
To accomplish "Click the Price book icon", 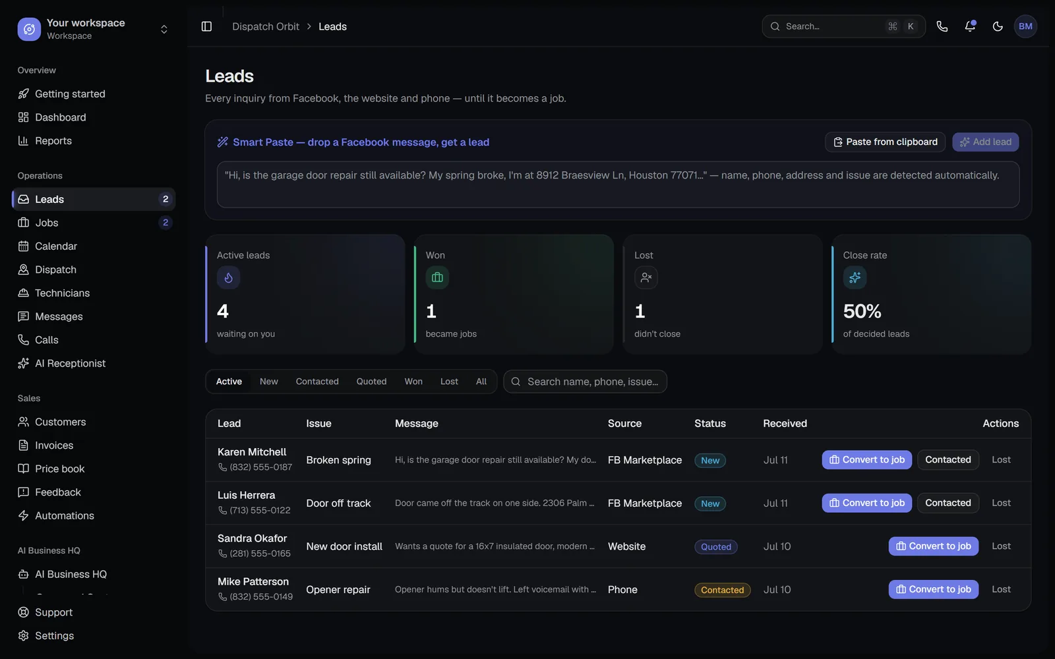I will [24, 469].
